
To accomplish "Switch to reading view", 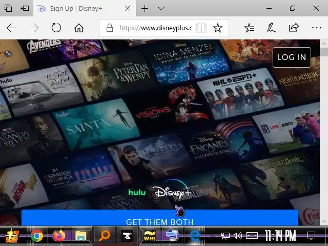I will click(201, 28).
